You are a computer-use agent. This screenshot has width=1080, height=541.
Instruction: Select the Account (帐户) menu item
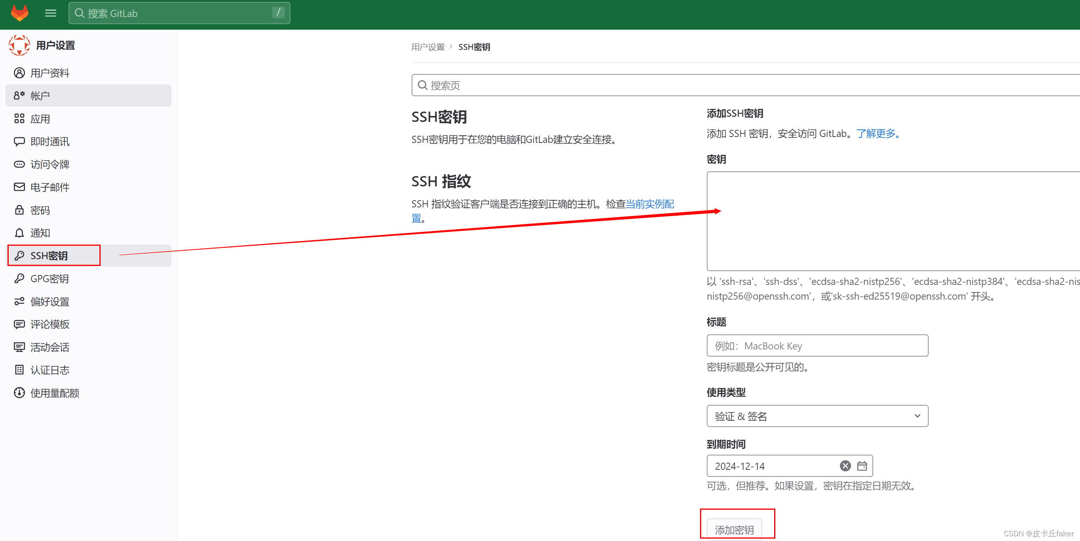coord(40,96)
